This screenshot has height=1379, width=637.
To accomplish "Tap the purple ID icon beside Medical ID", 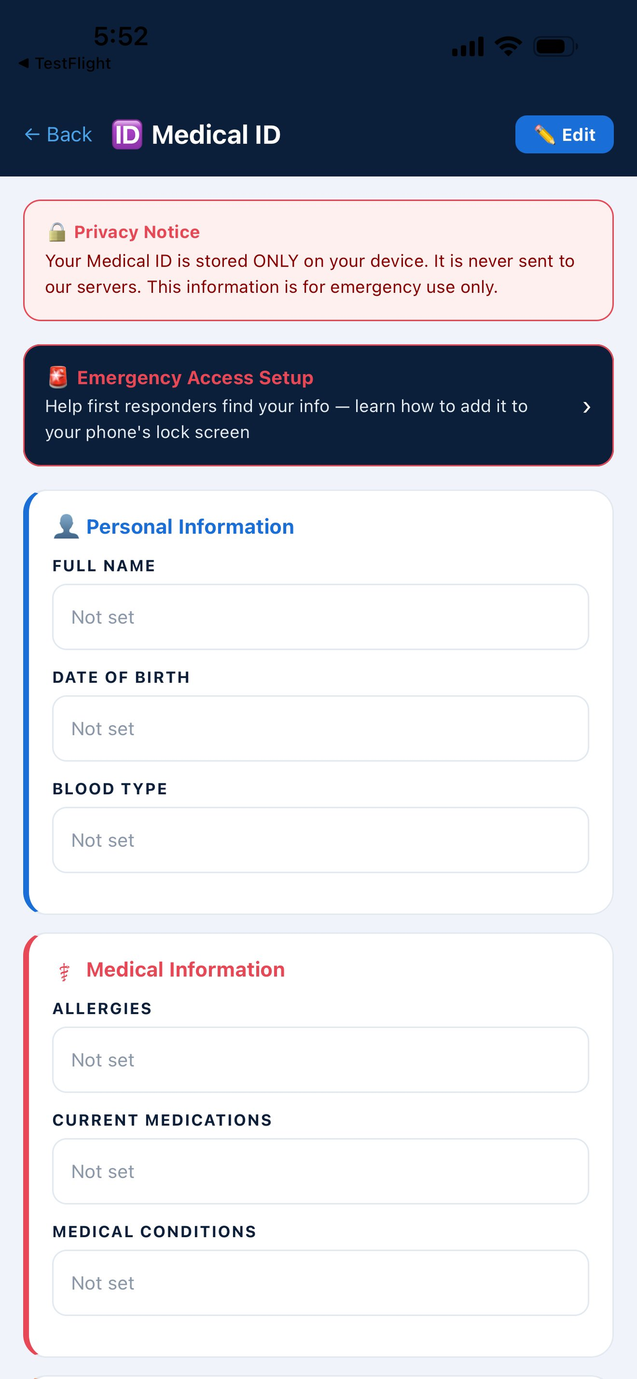I will pyautogui.click(x=127, y=135).
